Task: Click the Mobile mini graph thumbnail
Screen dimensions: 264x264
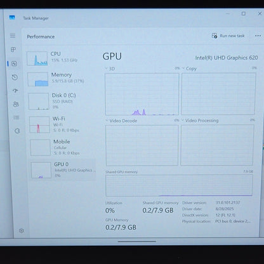Action: click(x=40, y=148)
